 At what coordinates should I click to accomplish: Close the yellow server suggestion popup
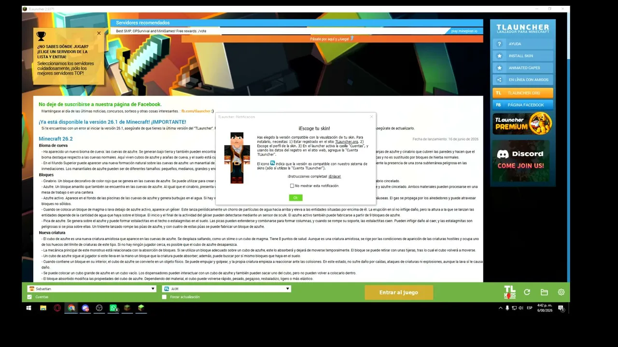click(99, 33)
